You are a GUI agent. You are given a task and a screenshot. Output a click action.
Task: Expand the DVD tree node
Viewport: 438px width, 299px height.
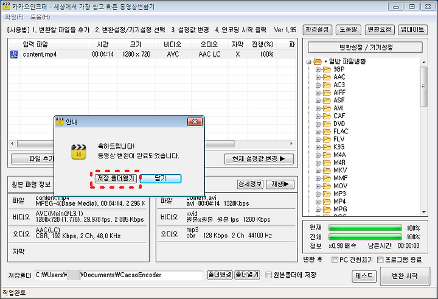pos(318,124)
